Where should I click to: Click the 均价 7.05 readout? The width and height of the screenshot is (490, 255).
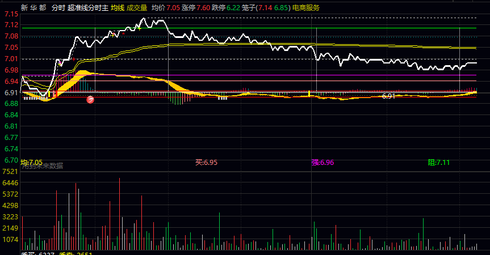pyautogui.click(x=166, y=8)
